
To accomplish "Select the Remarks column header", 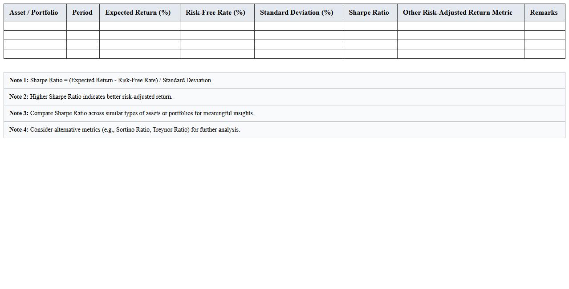I will point(544,12).
